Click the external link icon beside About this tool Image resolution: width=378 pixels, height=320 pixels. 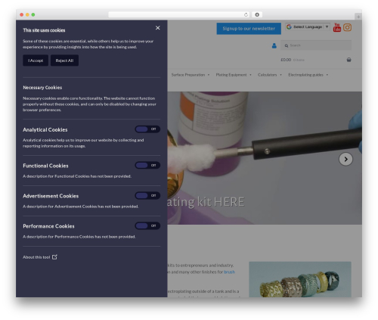click(x=54, y=257)
